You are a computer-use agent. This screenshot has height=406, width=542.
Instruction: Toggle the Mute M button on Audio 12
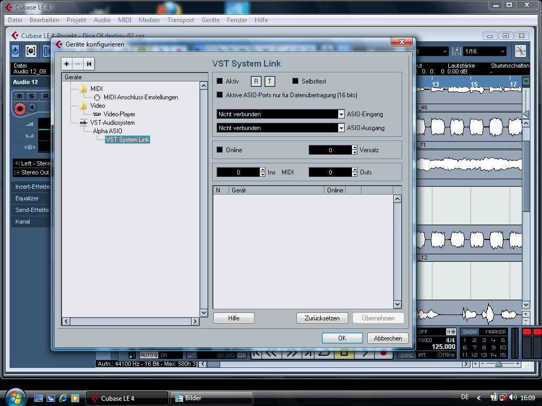(20, 96)
